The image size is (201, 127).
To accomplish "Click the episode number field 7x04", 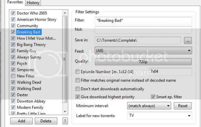I will (x=171, y=72).
